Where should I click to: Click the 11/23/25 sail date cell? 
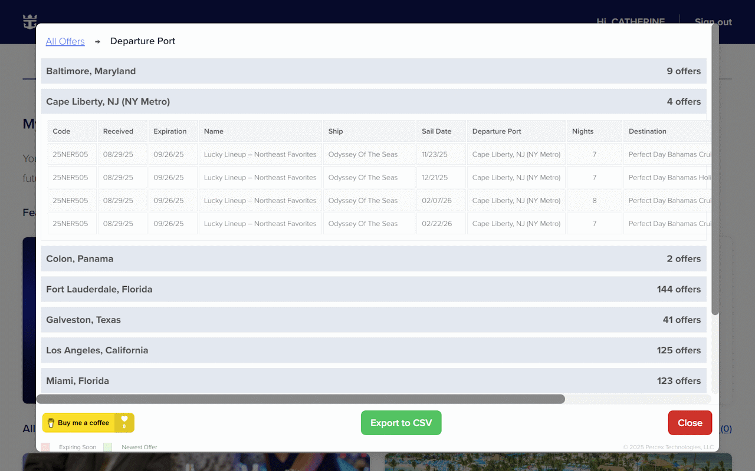[x=441, y=154]
